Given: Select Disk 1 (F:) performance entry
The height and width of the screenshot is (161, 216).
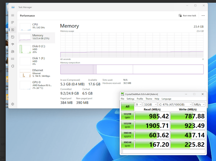Looking at the screenshot, I should (x=36, y=61).
